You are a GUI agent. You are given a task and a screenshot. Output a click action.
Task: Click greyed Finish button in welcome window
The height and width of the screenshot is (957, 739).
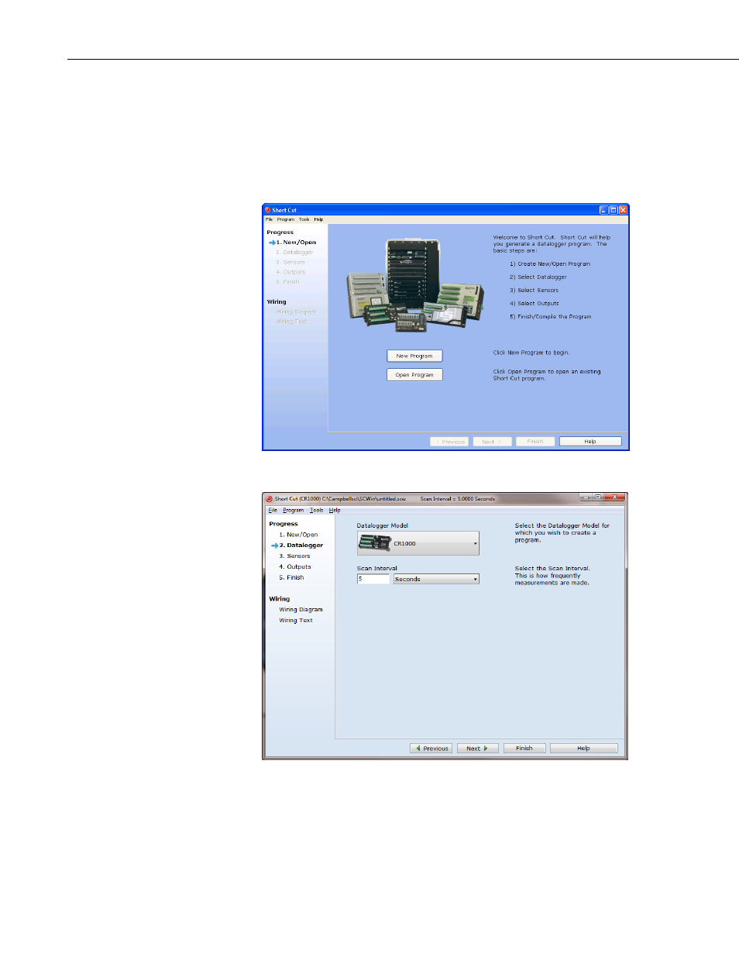click(535, 442)
